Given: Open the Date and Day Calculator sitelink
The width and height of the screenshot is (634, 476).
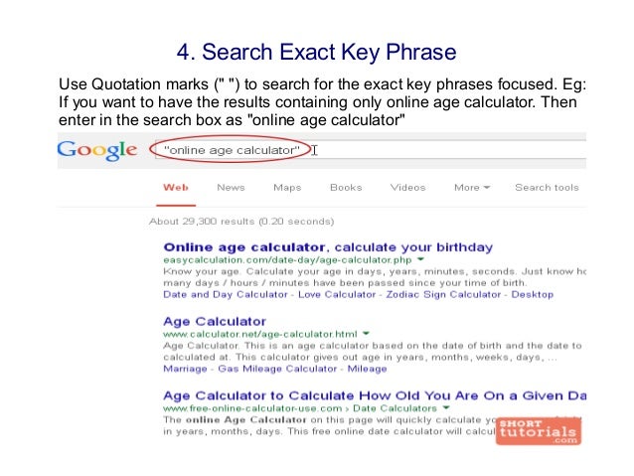Looking at the screenshot, I should click(226, 294).
